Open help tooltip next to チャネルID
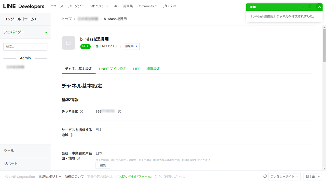The width and height of the screenshot is (326, 183). point(81,111)
